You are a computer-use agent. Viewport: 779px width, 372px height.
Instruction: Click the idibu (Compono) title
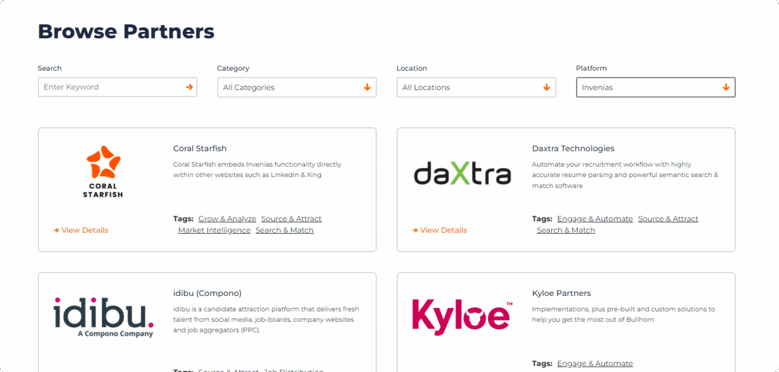tap(207, 293)
